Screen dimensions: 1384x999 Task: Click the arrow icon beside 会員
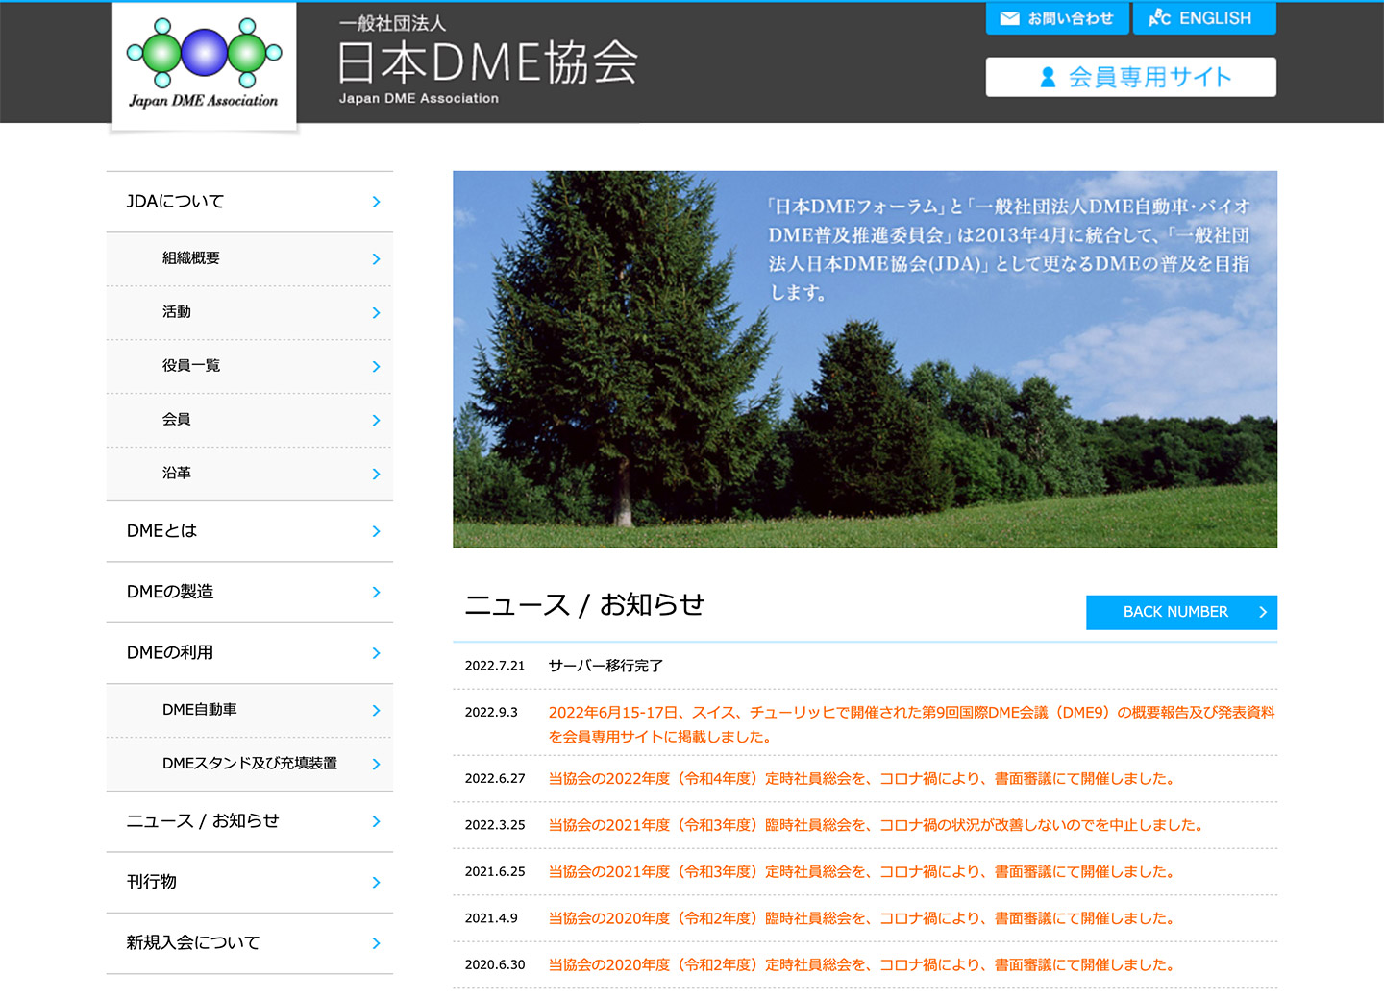point(377,420)
